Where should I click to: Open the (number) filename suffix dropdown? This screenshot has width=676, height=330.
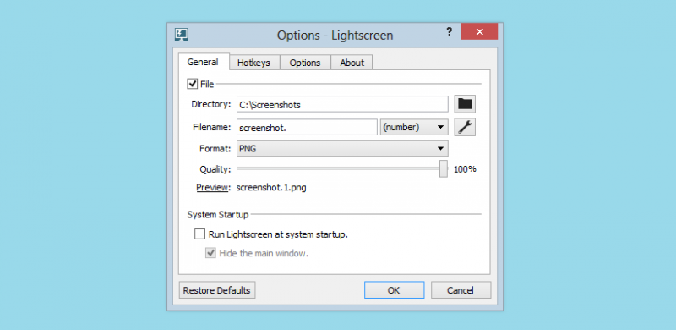click(414, 127)
